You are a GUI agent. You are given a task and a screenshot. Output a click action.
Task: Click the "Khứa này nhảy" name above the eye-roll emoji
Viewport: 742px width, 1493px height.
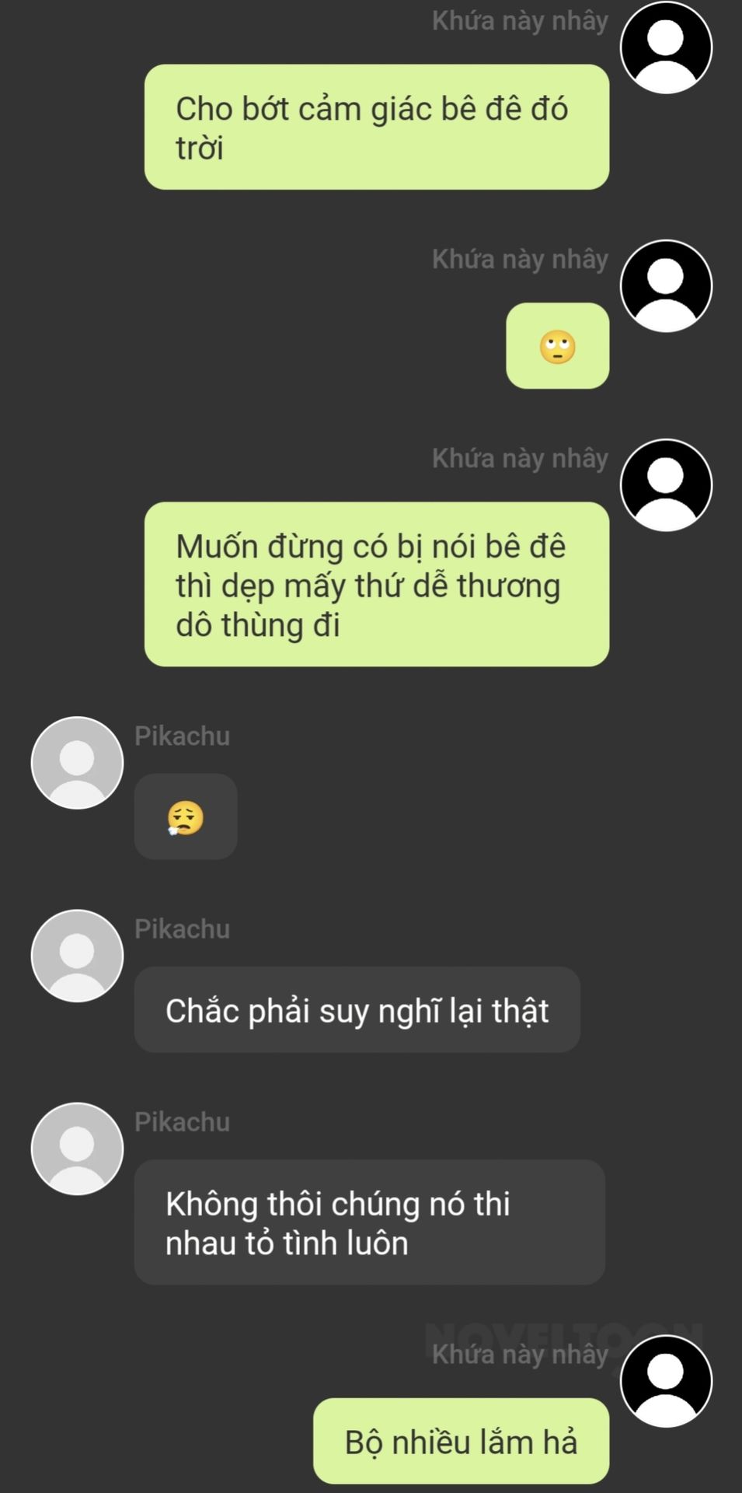[x=520, y=260]
